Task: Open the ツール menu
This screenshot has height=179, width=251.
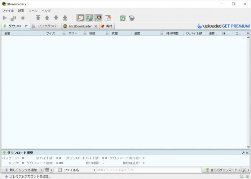Action: [x=33, y=11]
